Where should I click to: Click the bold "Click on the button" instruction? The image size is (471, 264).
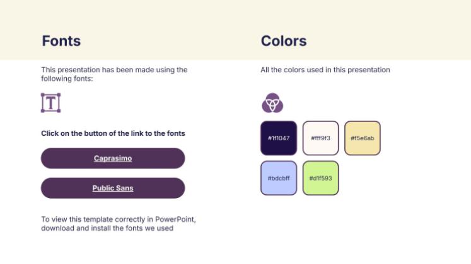(x=113, y=133)
